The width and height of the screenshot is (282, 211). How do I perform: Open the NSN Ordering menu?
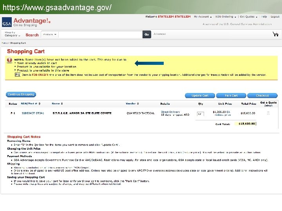pos(226,17)
